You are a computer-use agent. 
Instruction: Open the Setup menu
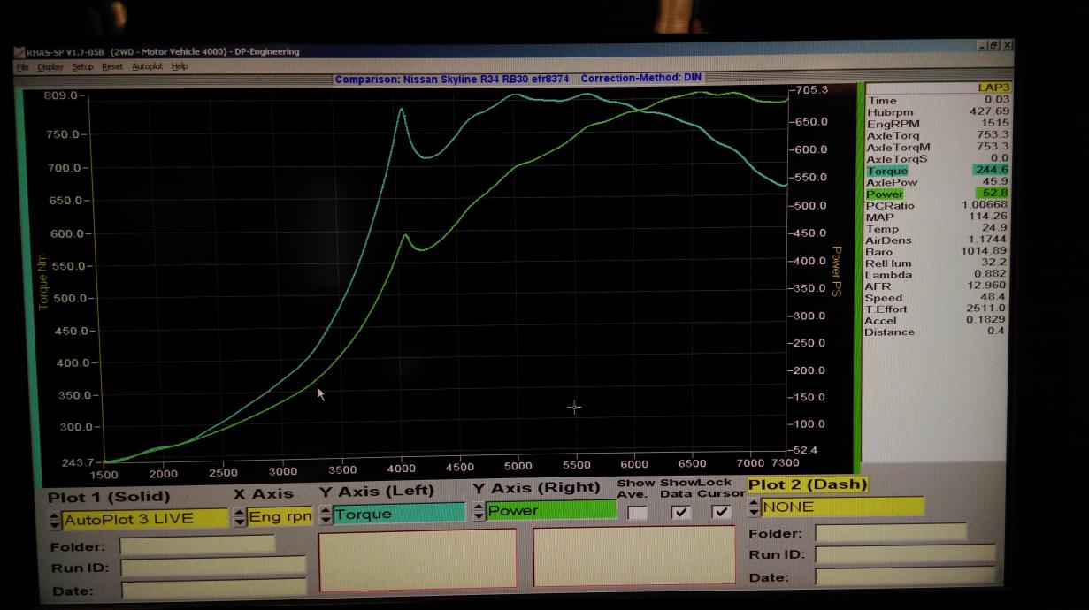82,66
